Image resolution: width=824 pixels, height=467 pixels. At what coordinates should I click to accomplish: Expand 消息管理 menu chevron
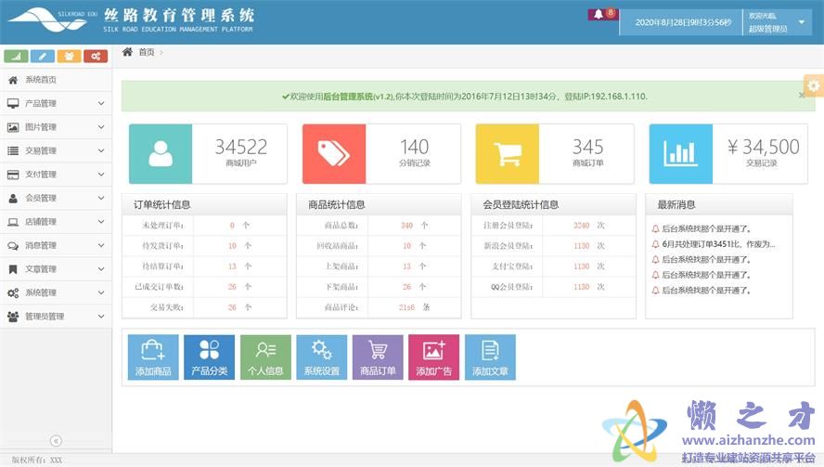click(101, 246)
